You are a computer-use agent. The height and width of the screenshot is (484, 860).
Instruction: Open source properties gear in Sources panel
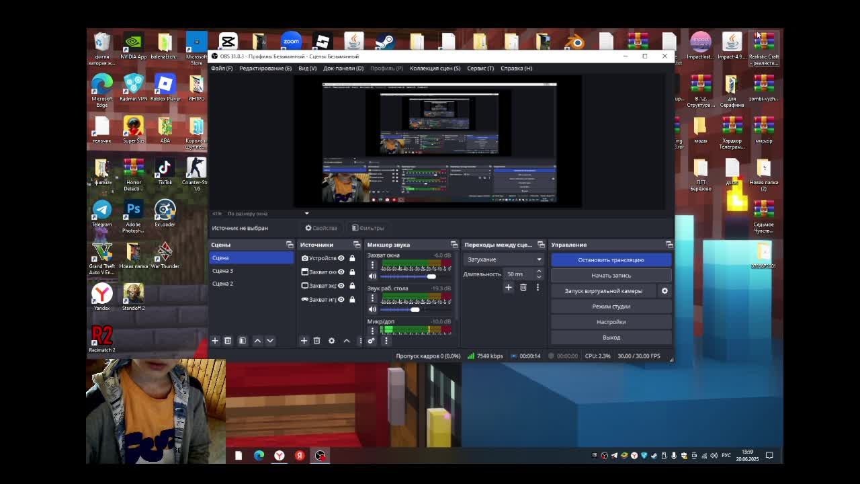pos(331,341)
